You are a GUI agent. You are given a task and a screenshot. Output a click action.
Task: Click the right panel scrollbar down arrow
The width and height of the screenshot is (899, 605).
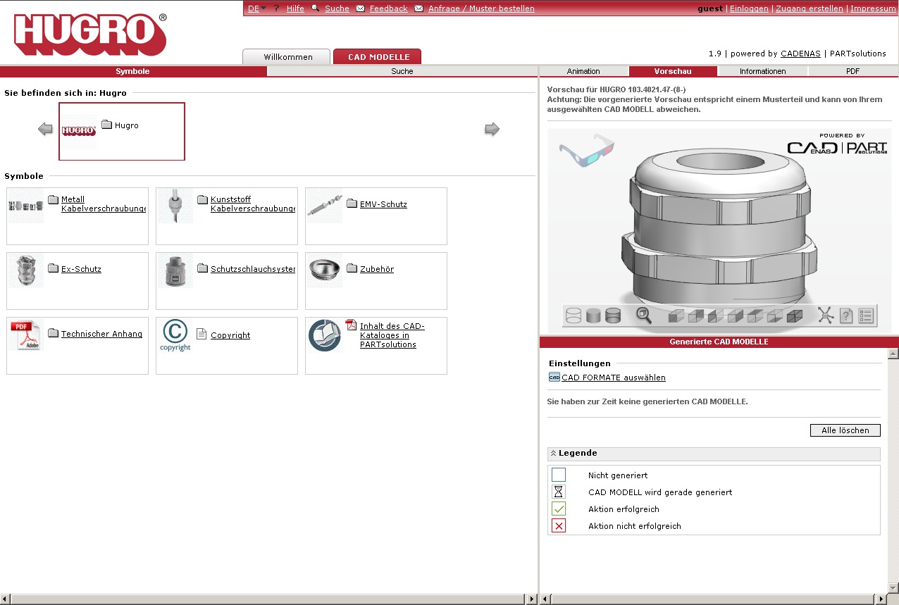(893, 587)
